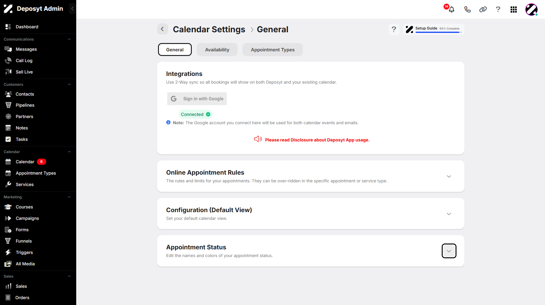
Task: Collapse the Customers sidebar group
Action: [69, 85]
